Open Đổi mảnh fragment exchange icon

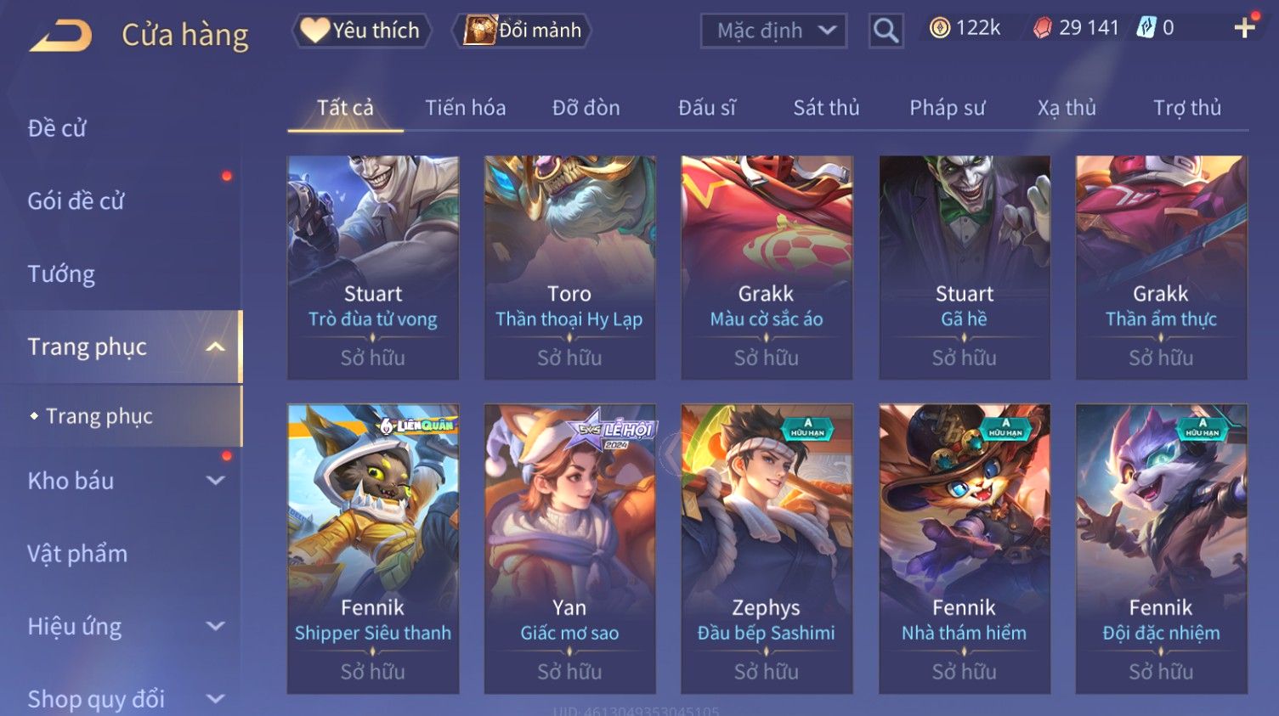point(479,31)
